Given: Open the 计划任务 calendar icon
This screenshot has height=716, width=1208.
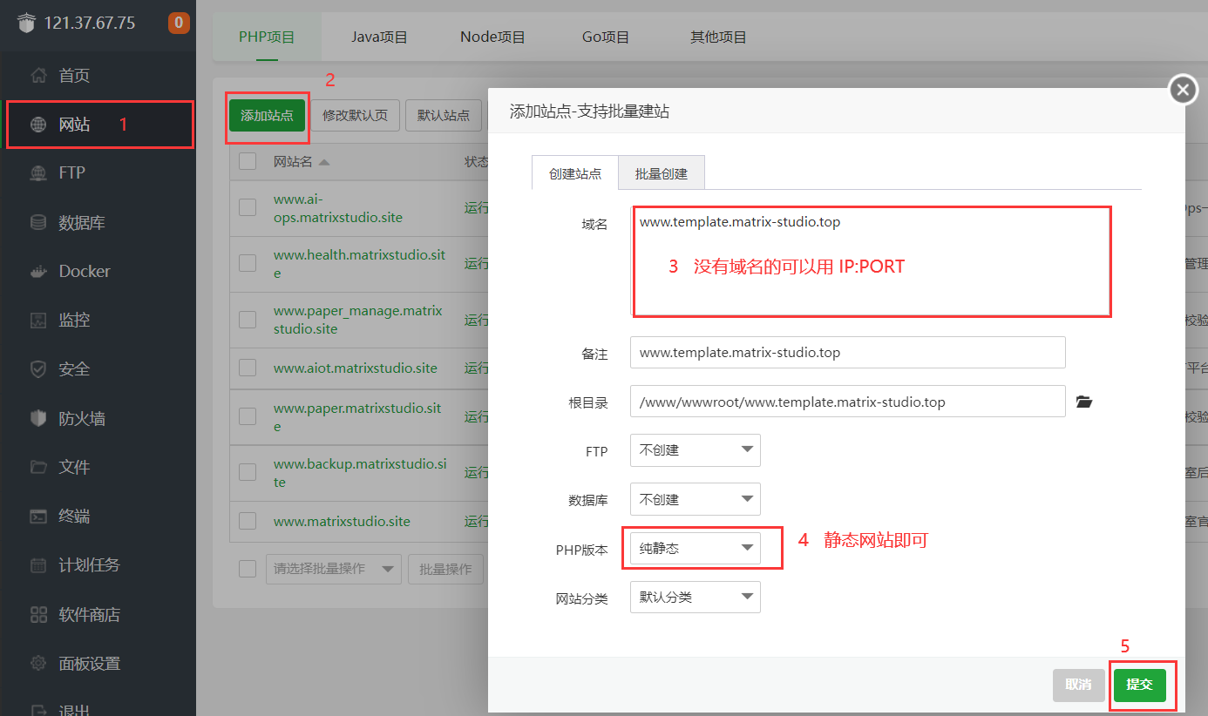Looking at the screenshot, I should 38,565.
